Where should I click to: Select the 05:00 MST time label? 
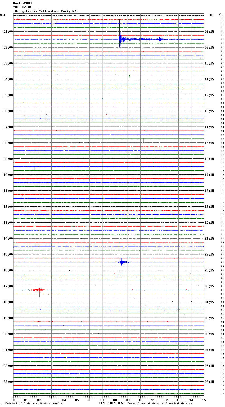pyautogui.click(x=8, y=95)
